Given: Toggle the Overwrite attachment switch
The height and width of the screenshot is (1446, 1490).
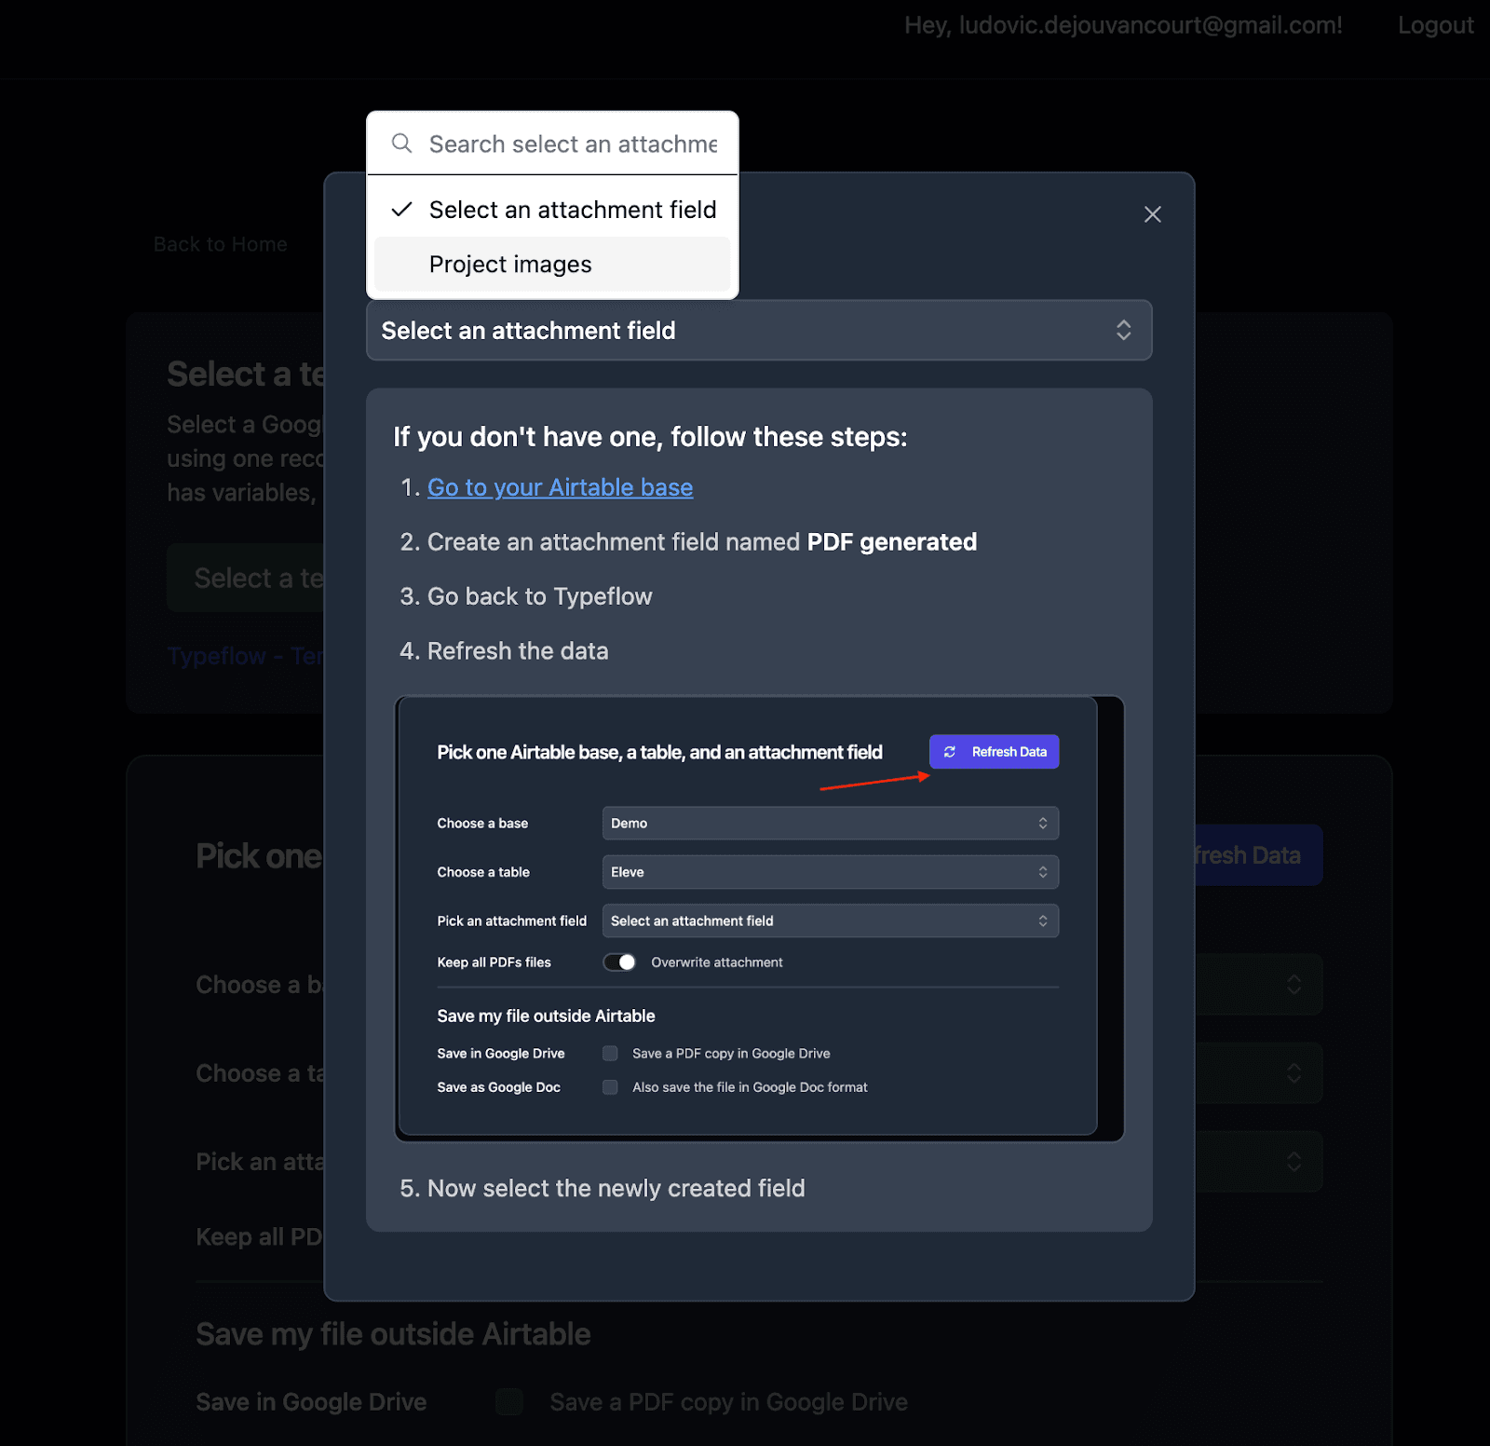Looking at the screenshot, I should pyautogui.click(x=619, y=962).
